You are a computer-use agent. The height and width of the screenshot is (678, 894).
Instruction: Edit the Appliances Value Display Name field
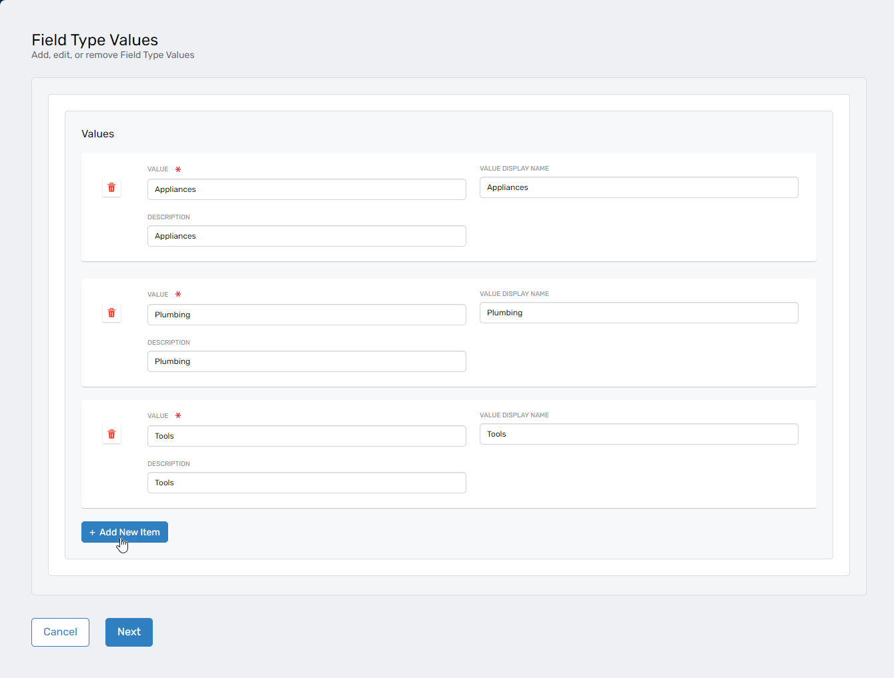point(638,187)
